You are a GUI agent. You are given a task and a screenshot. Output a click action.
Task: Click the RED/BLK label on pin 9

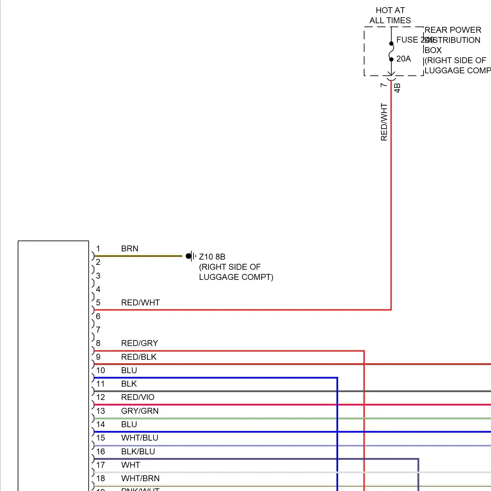pos(139,357)
